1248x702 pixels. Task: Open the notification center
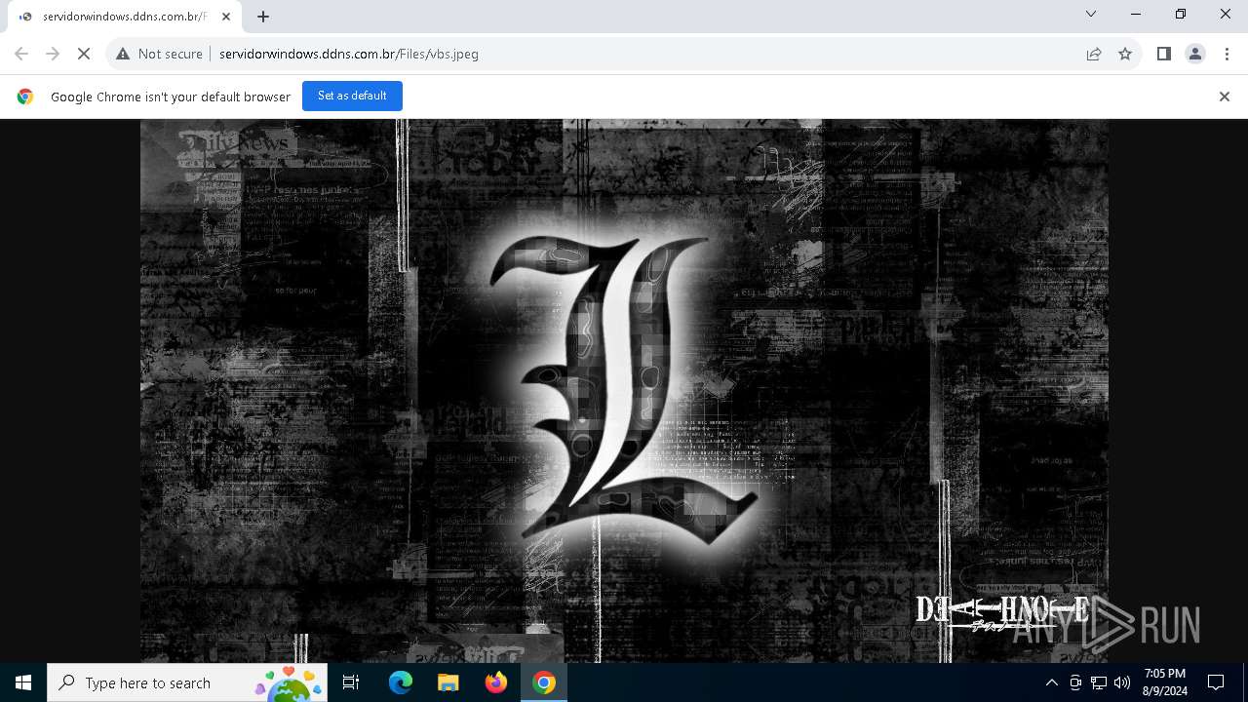(x=1216, y=682)
